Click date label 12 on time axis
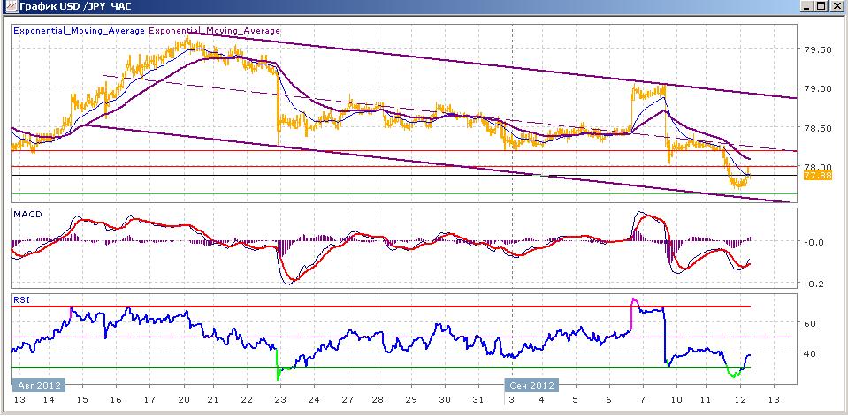 point(741,400)
